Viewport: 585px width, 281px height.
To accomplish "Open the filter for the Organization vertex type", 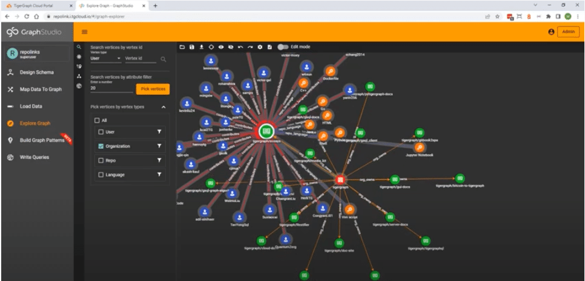I will point(159,146).
